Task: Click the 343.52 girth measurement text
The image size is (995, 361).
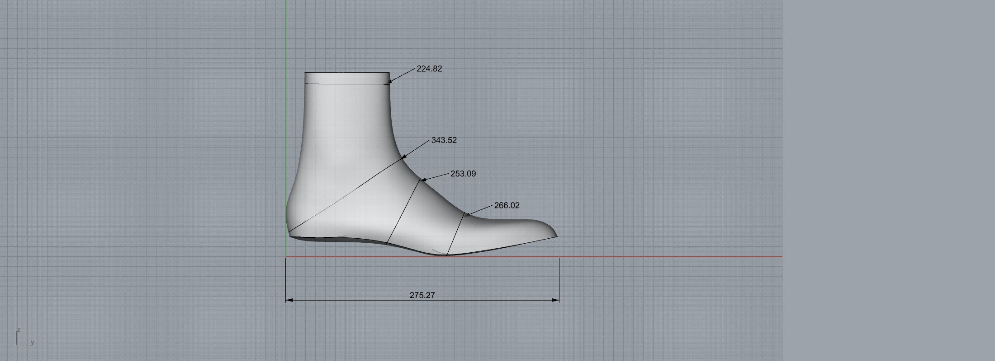Action: 444,140
